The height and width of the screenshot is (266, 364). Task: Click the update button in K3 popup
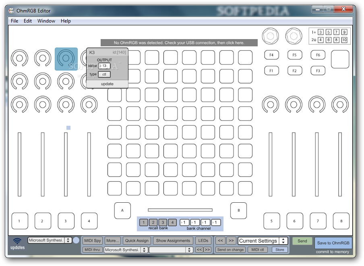(x=107, y=84)
